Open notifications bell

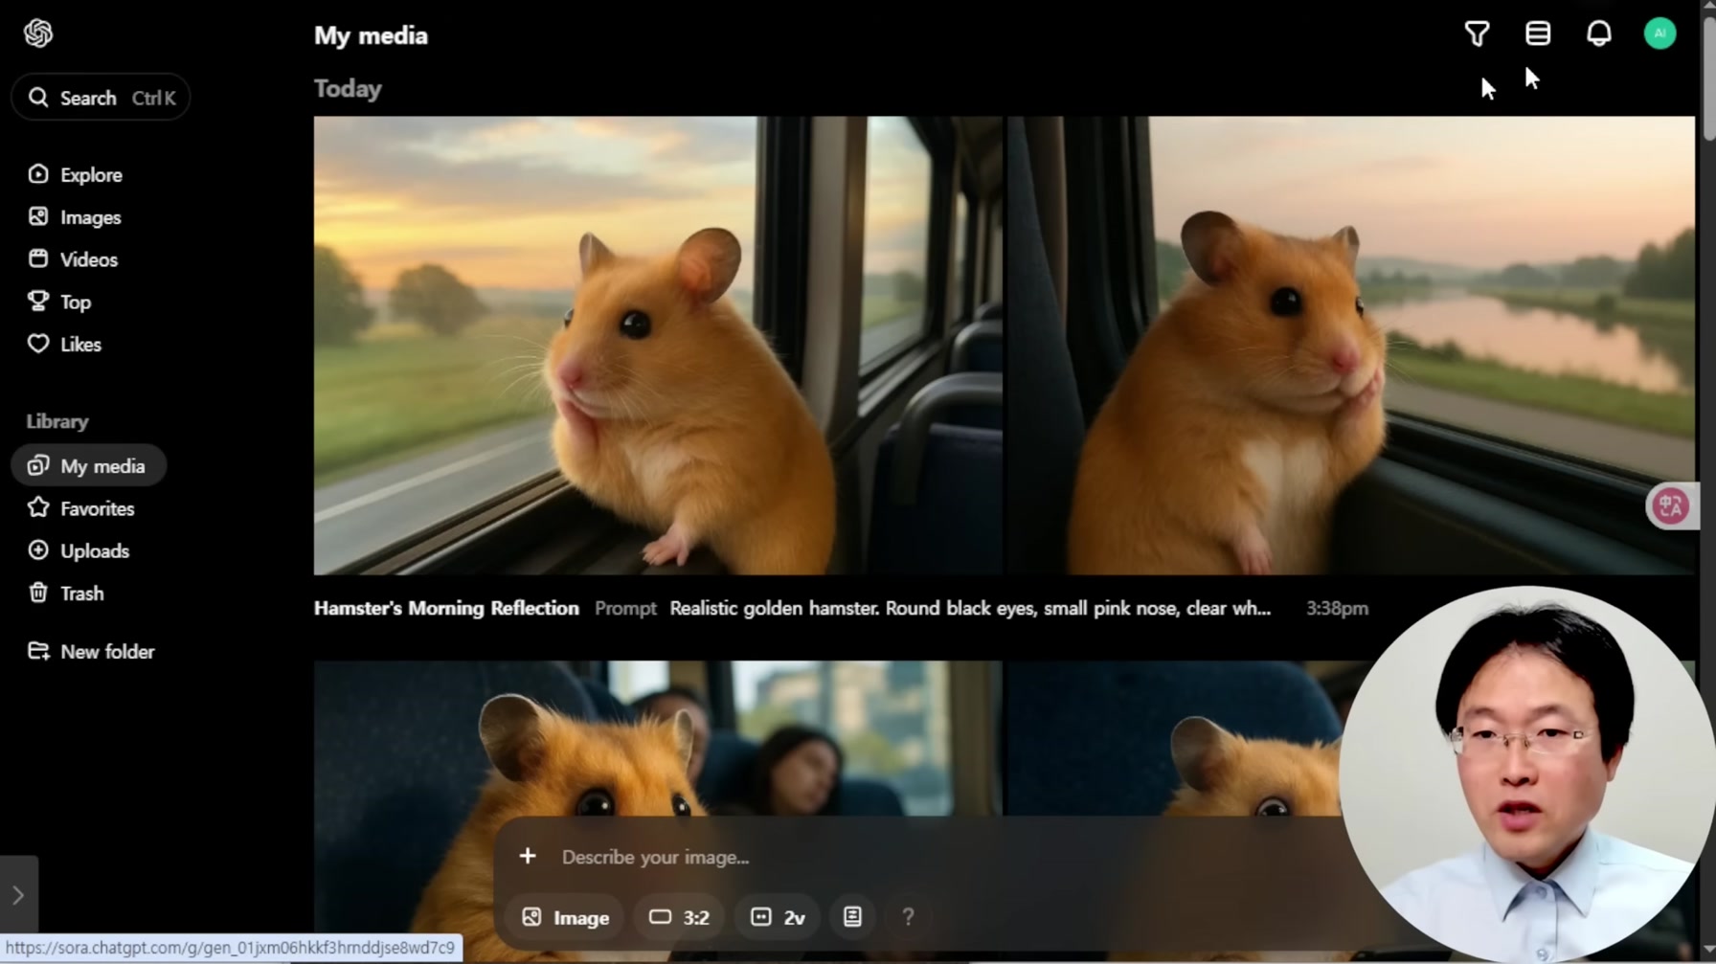[1599, 34]
